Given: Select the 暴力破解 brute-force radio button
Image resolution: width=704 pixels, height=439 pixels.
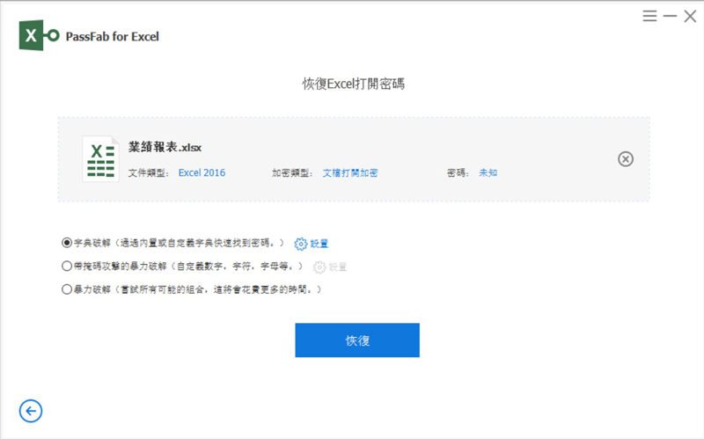Looking at the screenshot, I should [x=67, y=289].
